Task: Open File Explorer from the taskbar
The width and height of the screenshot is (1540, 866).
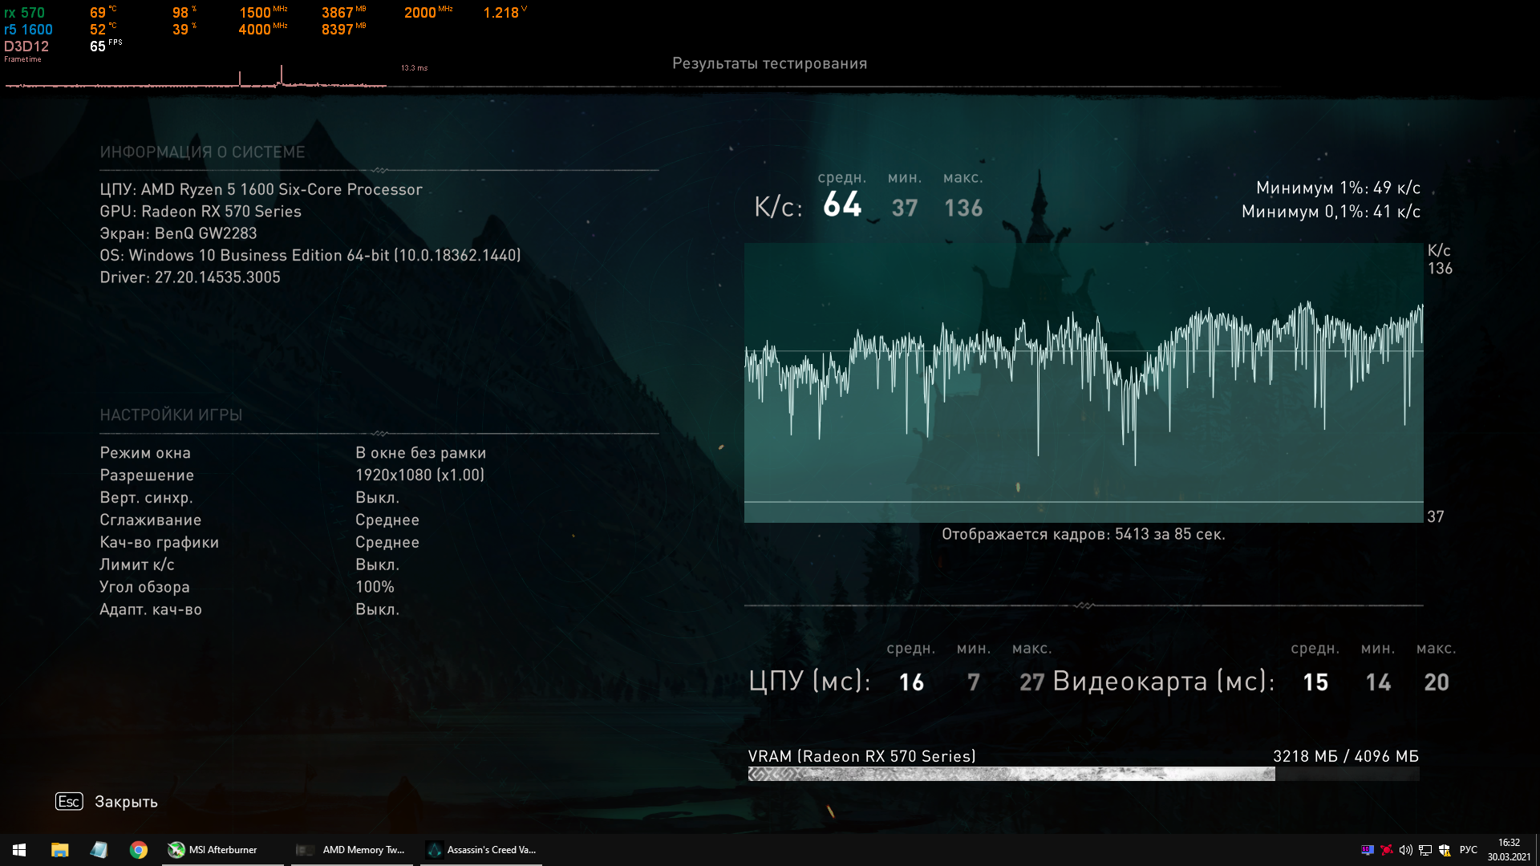Action: (x=59, y=850)
